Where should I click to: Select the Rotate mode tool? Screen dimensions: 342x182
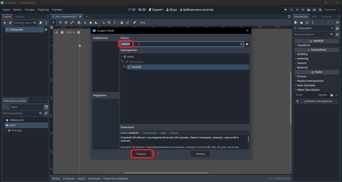click(x=66, y=22)
